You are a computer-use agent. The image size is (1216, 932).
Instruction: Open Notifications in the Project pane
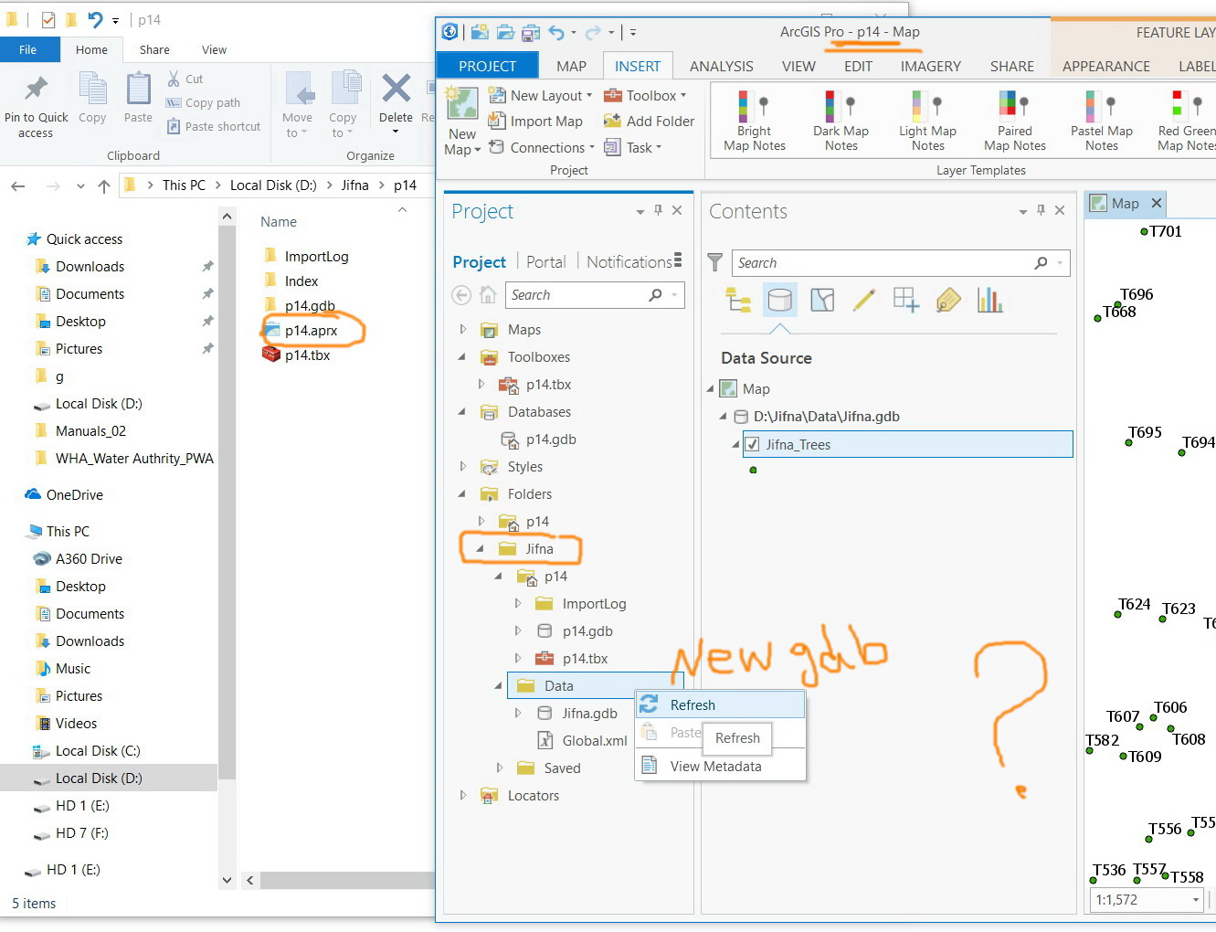pyautogui.click(x=629, y=262)
